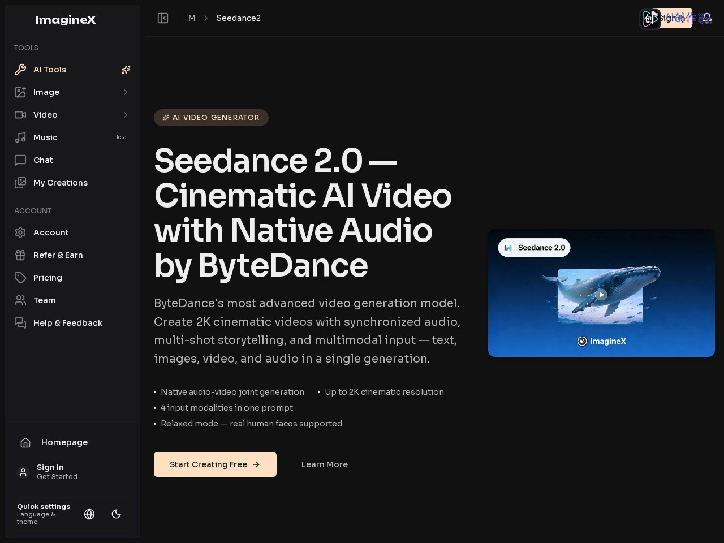Open language selector globe icon

89,514
